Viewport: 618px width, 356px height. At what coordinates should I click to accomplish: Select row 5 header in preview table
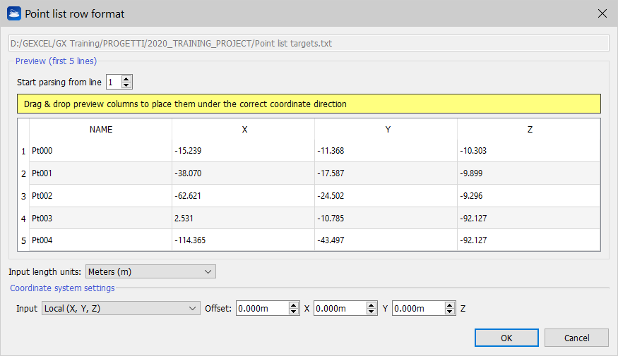23,240
